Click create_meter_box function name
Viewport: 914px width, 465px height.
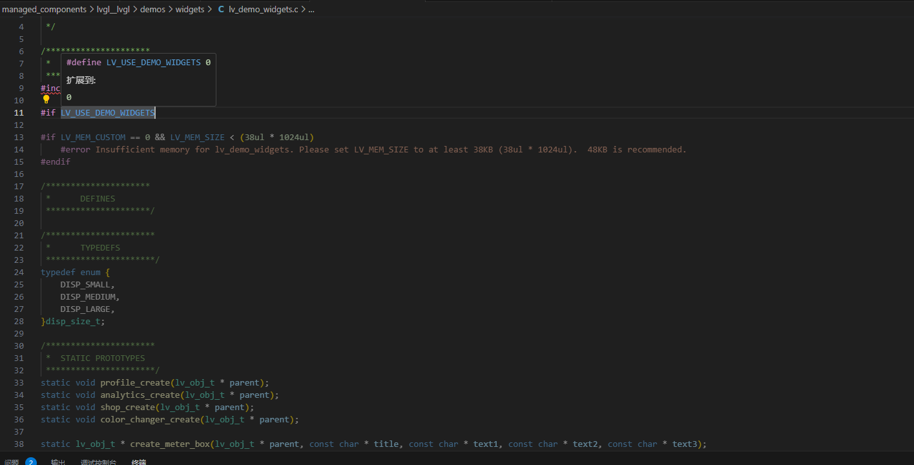coord(170,444)
